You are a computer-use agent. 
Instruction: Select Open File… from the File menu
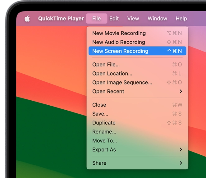137,65
